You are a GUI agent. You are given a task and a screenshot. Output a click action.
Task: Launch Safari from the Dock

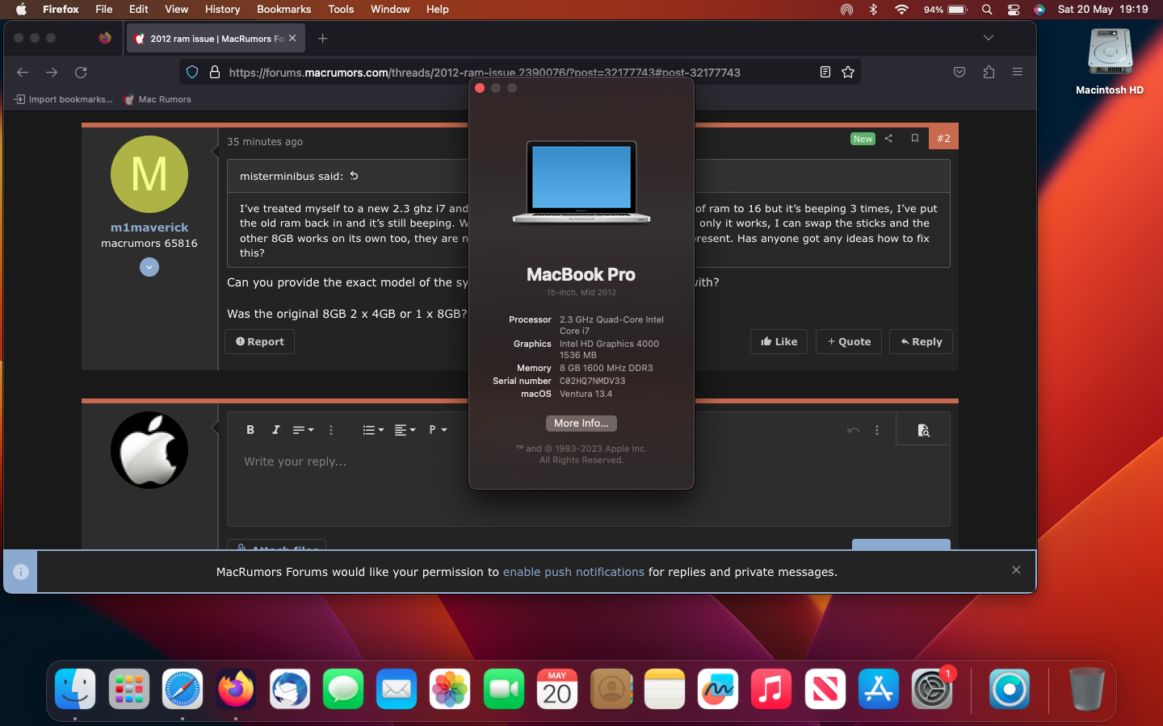(183, 690)
